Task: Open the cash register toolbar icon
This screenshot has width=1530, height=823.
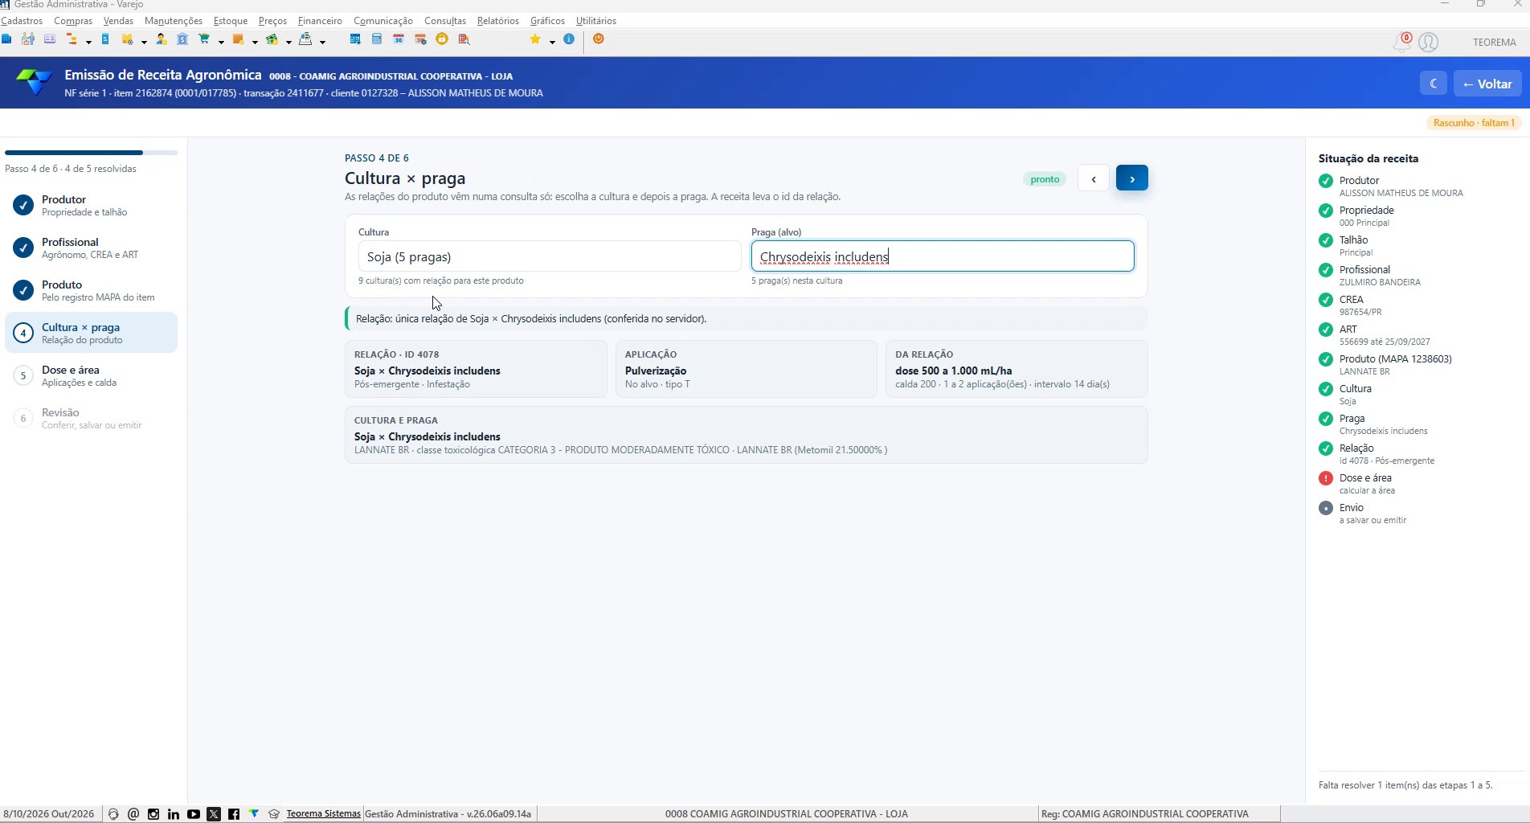Action: (305, 39)
